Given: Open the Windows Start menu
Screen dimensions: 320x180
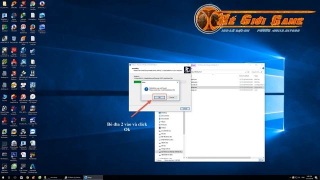Looking at the screenshot, I should click(x=3, y=177).
